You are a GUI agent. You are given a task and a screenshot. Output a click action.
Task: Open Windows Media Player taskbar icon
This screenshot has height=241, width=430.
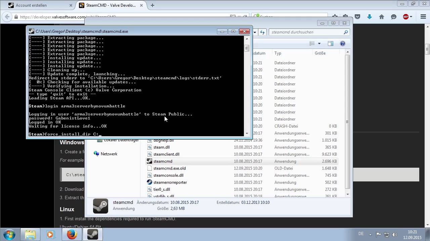point(50,234)
